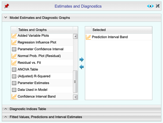This screenshot has height=123, width=163.
Task: Select (Adjusted) R-Squared list item
Action: pyautogui.click(x=42, y=76)
